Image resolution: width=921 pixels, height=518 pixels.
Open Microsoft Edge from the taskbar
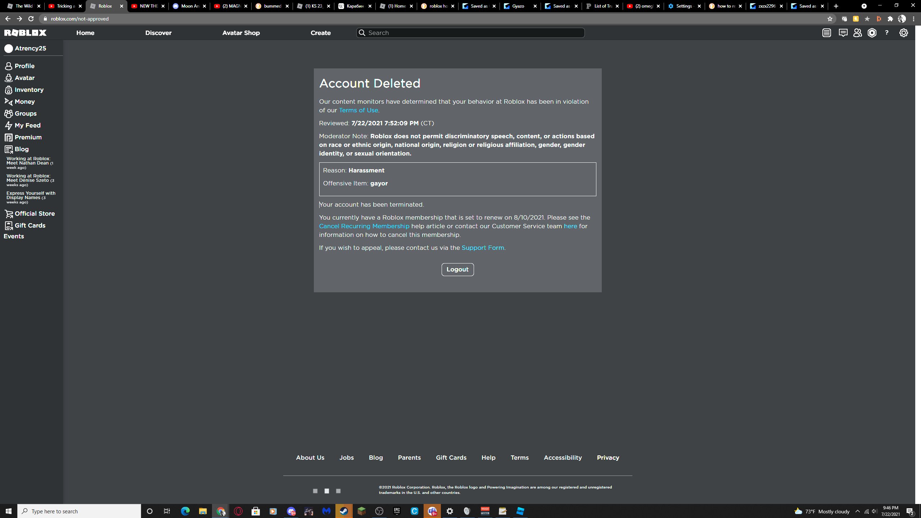[x=185, y=511]
